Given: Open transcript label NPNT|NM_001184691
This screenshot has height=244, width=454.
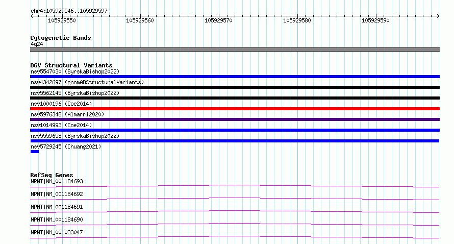Looking at the screenshot, I should point(57,207).
